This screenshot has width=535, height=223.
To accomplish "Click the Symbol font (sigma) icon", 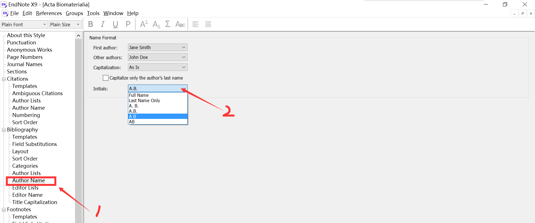I will pyautogui.click(x=168, y=24).
